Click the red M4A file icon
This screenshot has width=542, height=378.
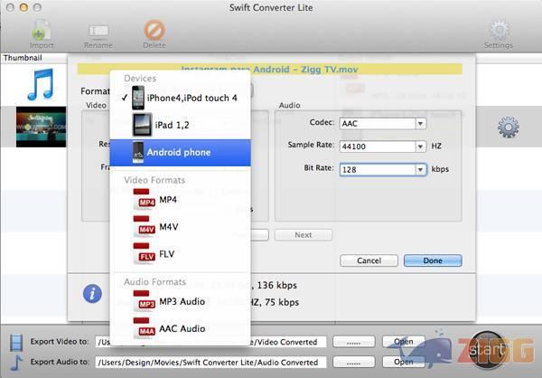point(145,328)
